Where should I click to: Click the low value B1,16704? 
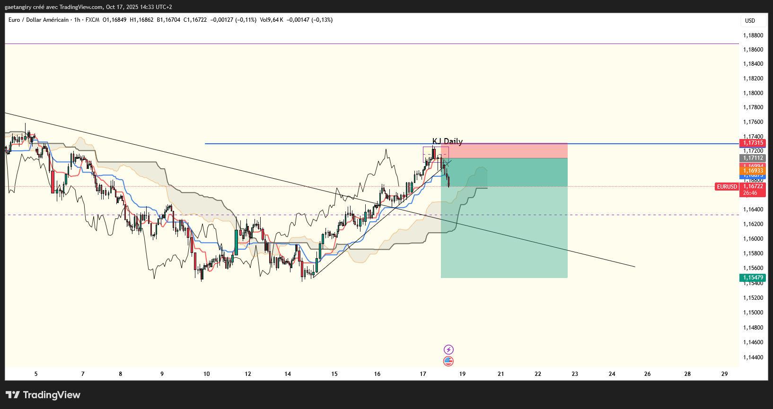tap(168, 20)
